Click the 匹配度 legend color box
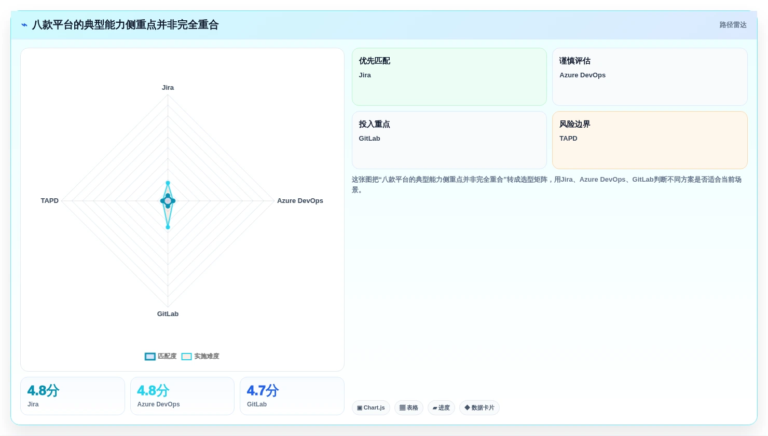768x436 pixels. (x=150, y=357)
